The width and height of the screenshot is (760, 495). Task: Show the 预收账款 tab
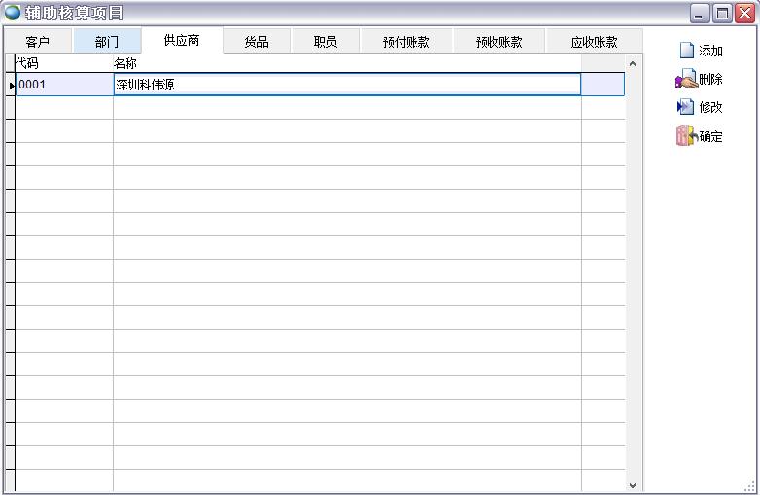point(499,42)
